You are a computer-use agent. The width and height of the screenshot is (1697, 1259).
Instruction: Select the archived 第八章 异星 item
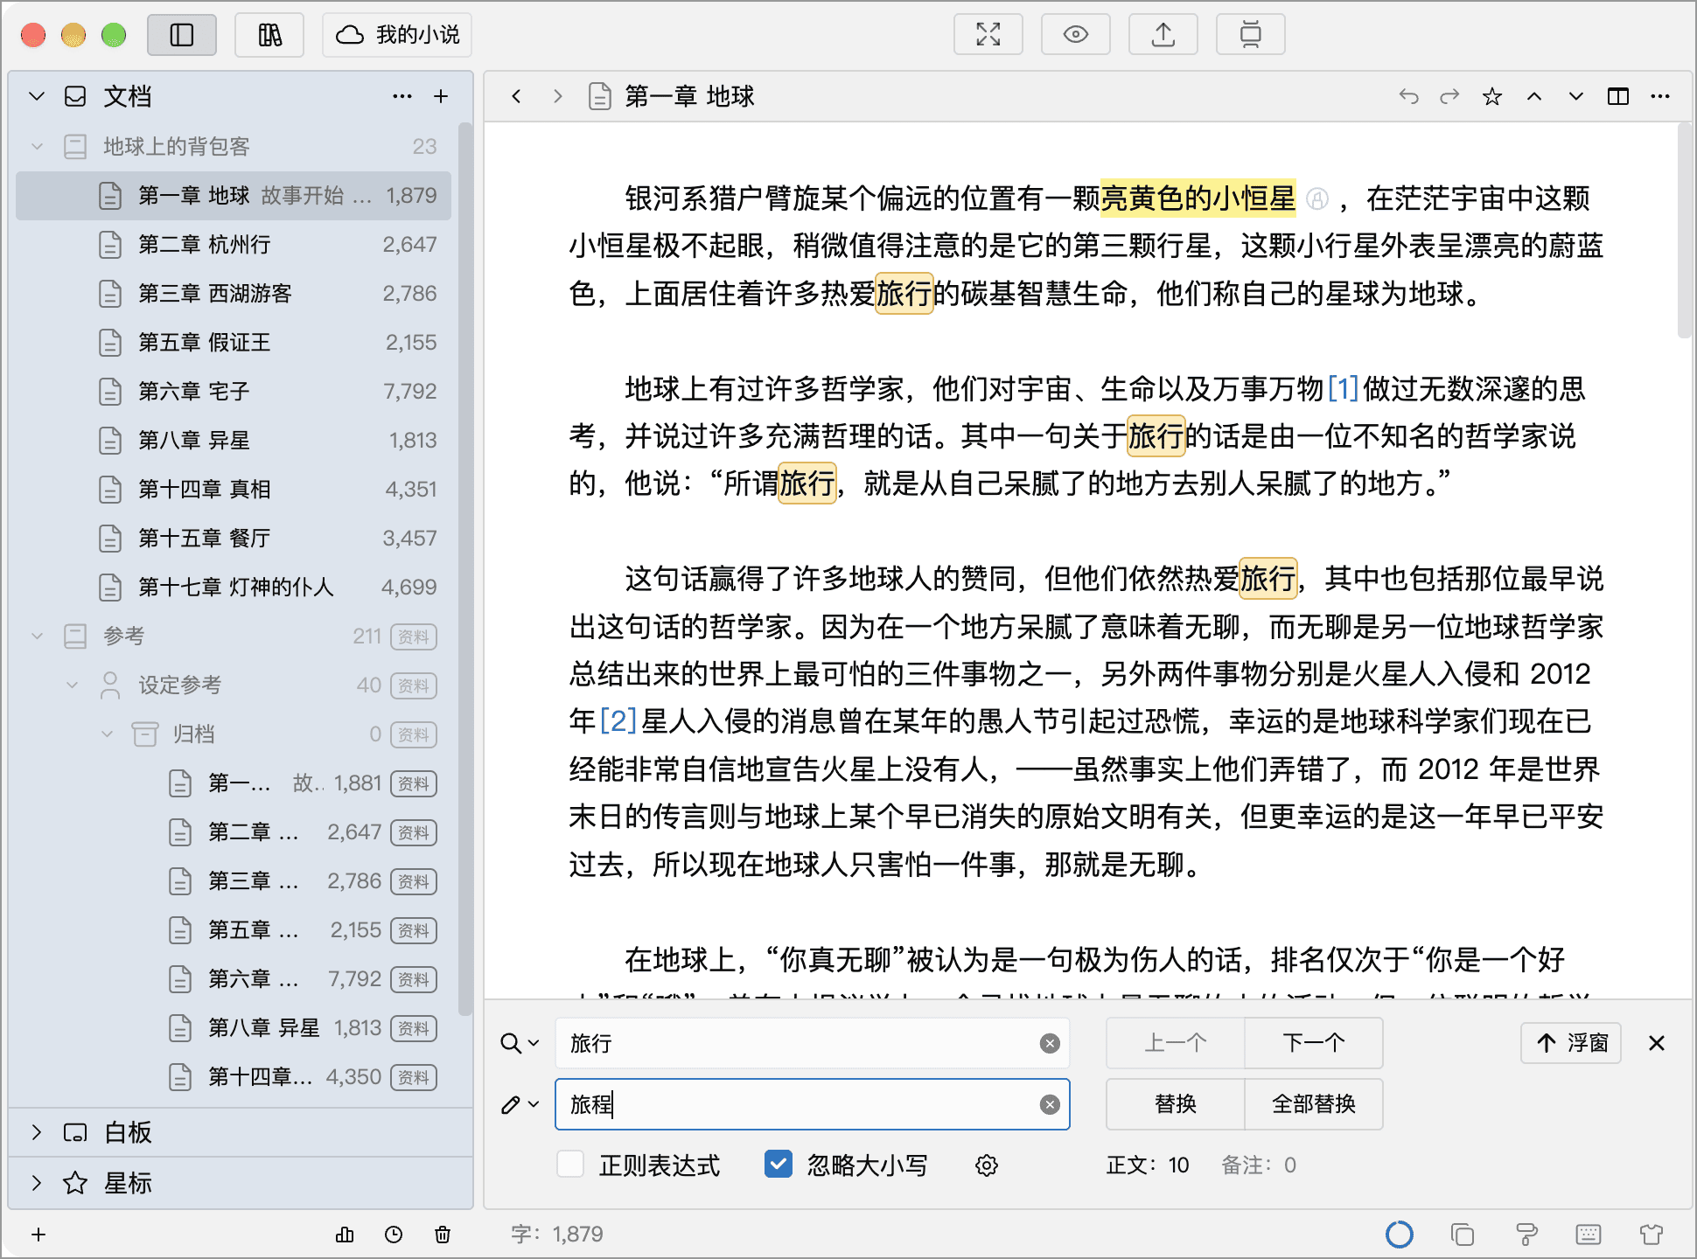tap(234, 1027)
